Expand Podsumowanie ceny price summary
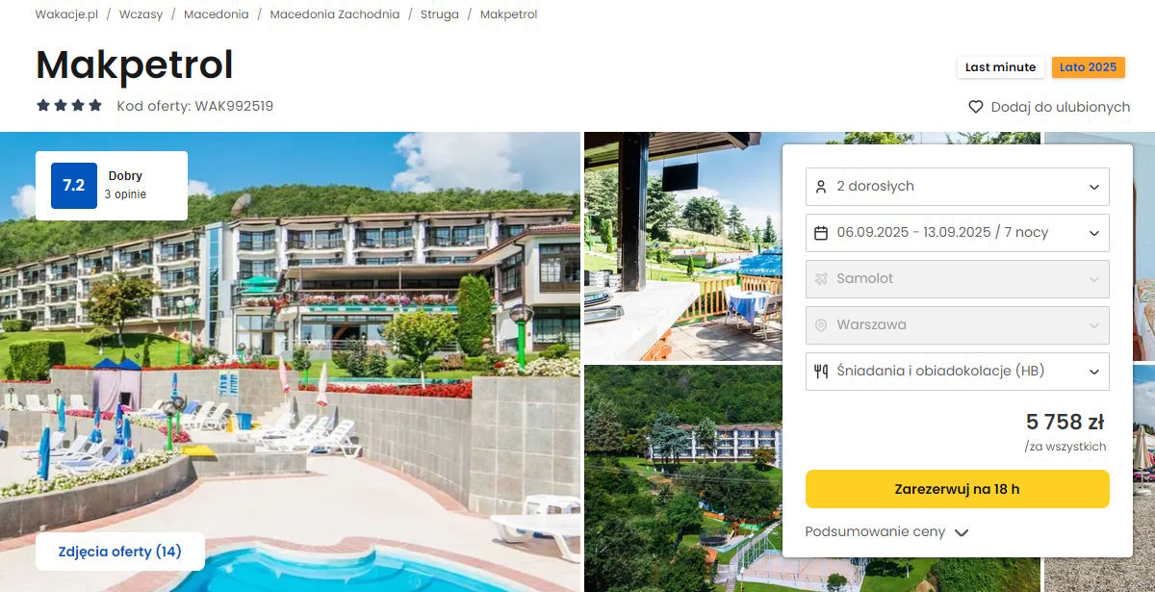This screenshot has width=1155, height=592. 886,531
